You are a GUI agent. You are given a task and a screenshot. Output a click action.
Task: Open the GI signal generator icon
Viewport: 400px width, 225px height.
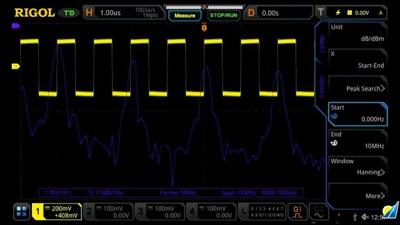297,212
